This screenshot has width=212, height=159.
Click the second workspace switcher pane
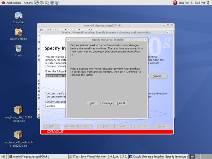[x=198, y=157]
